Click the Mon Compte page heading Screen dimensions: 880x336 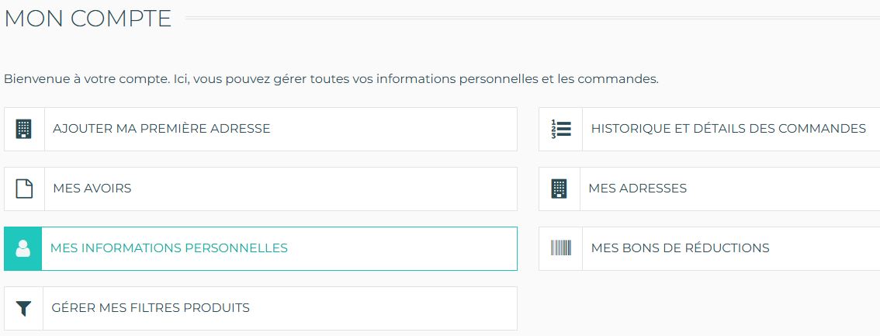coord(88,19)
